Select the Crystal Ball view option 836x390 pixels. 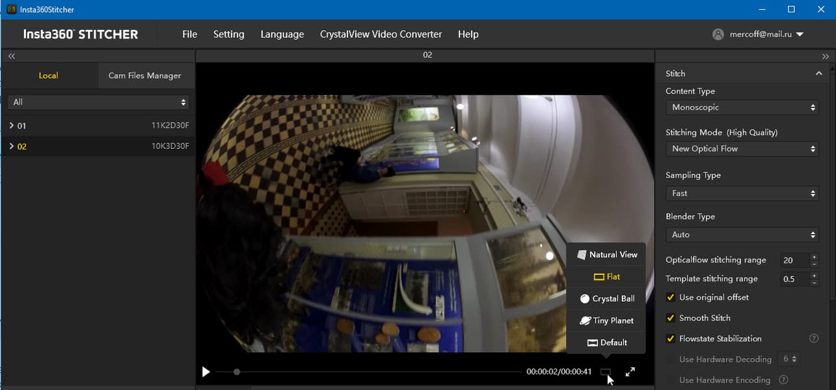coord(606,298)
